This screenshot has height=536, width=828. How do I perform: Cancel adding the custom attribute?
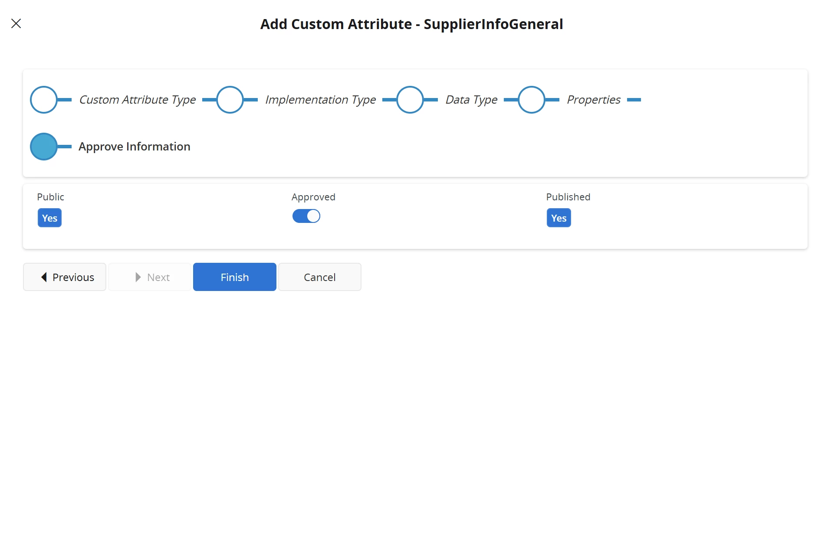320,277
